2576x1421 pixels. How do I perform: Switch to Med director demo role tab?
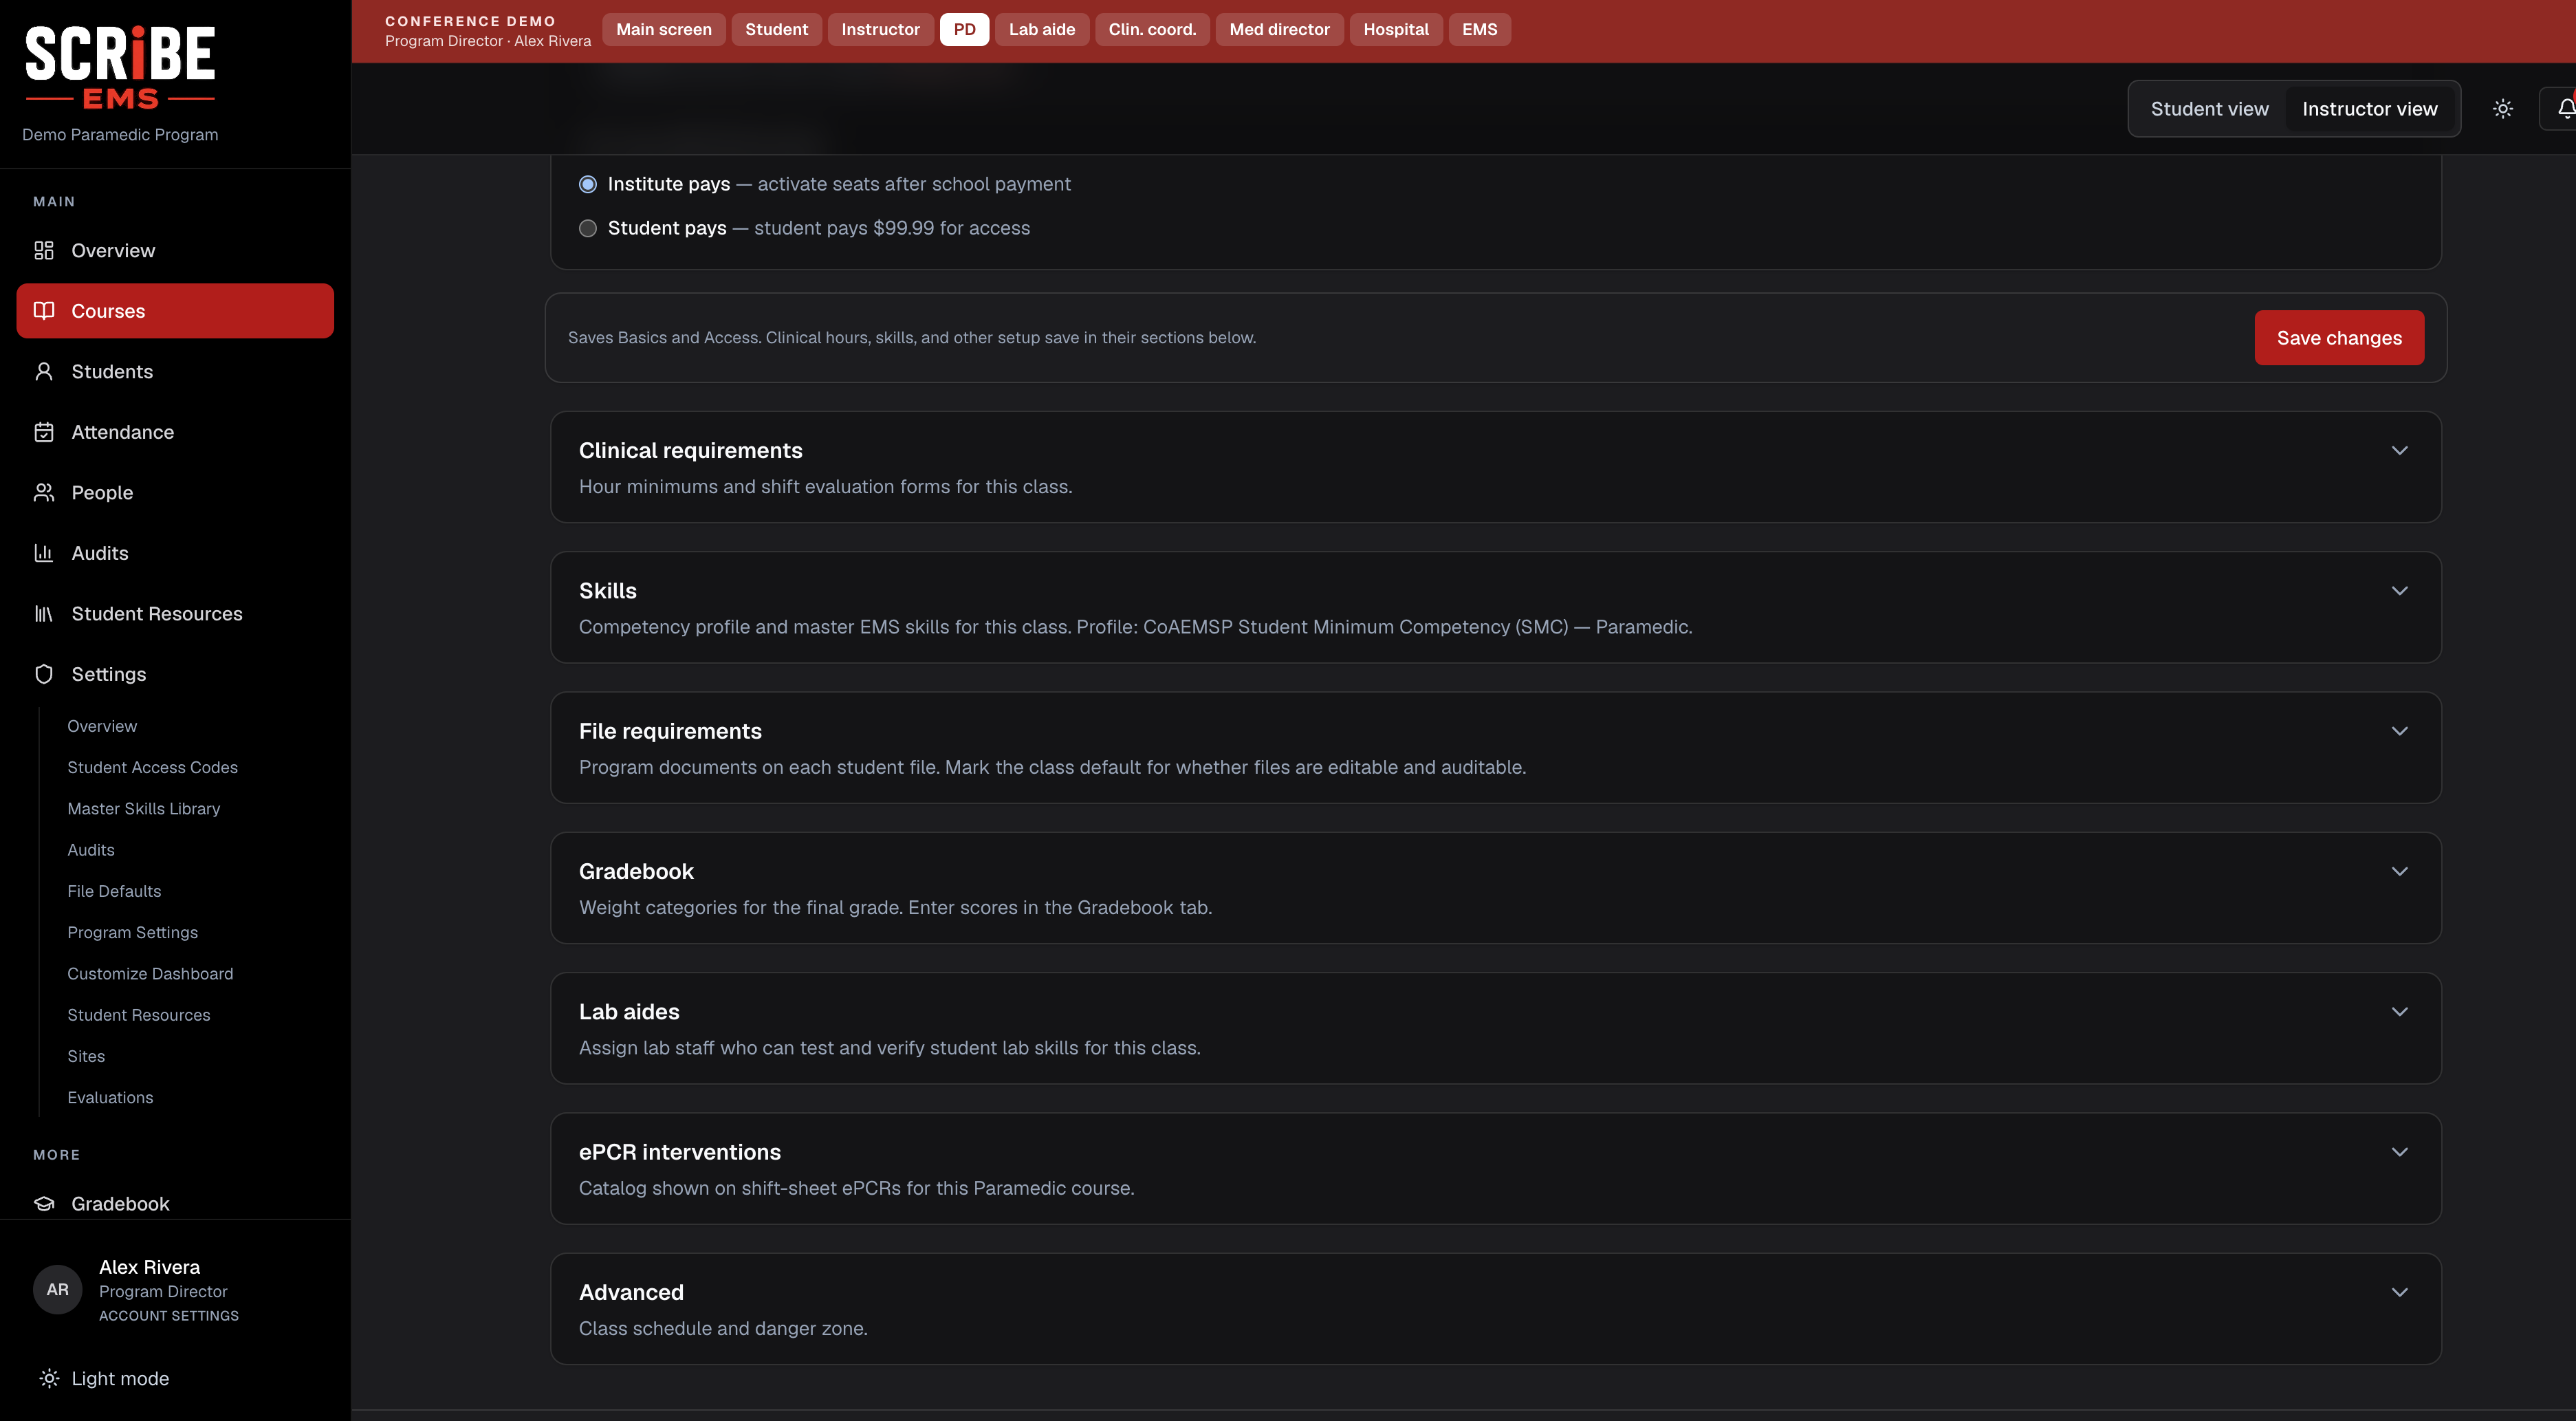pos(1279,30)
